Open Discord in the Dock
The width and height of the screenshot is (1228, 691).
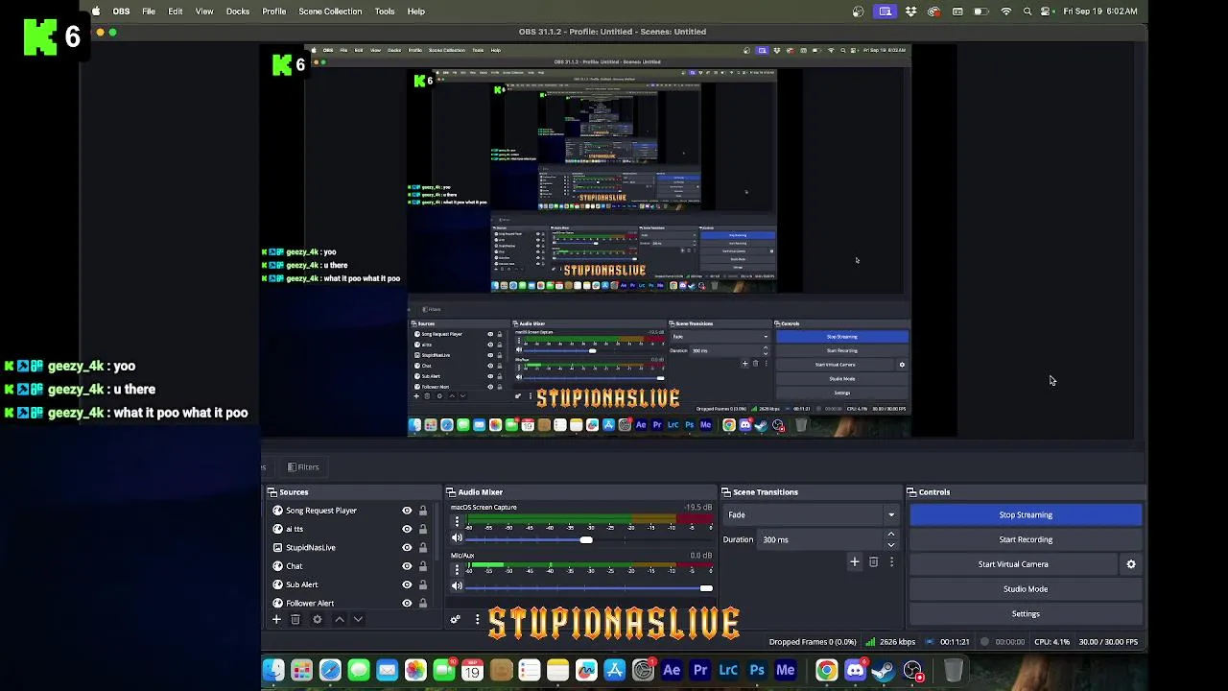coord(855,671)
